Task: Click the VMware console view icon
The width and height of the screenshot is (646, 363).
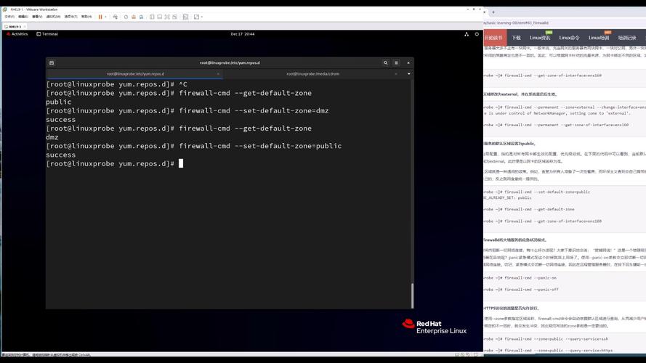Action: click(x=185, y=17)
